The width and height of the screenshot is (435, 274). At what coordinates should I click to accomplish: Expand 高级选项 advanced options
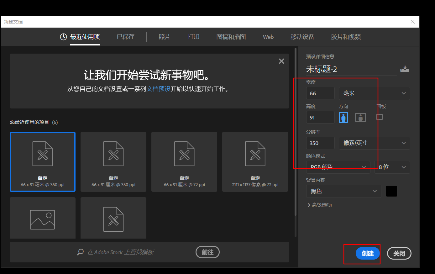(x=320, y=205)
